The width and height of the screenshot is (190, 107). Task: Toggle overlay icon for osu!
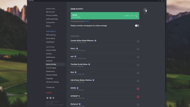(138, 57)
